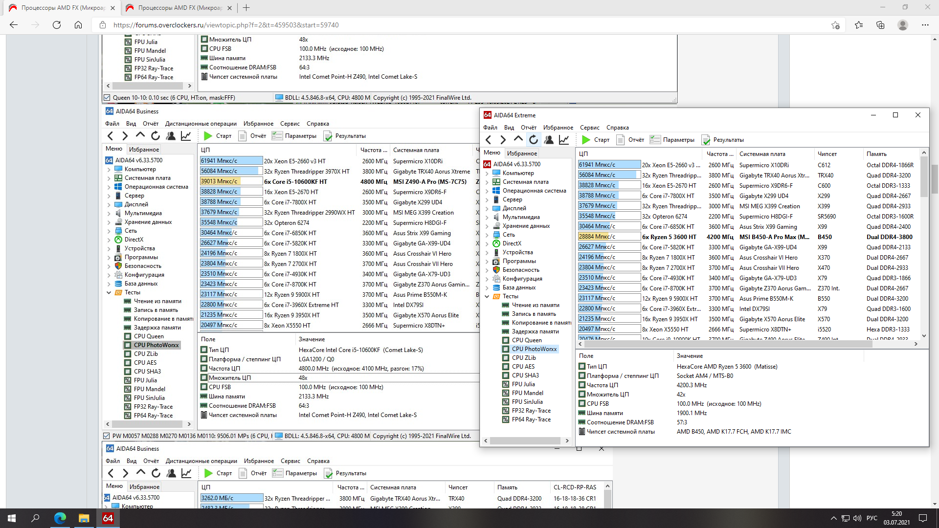Switch to Избранное tab in AIDA64 Extreme
Viewport: 939px width, 528px height.
522,153
